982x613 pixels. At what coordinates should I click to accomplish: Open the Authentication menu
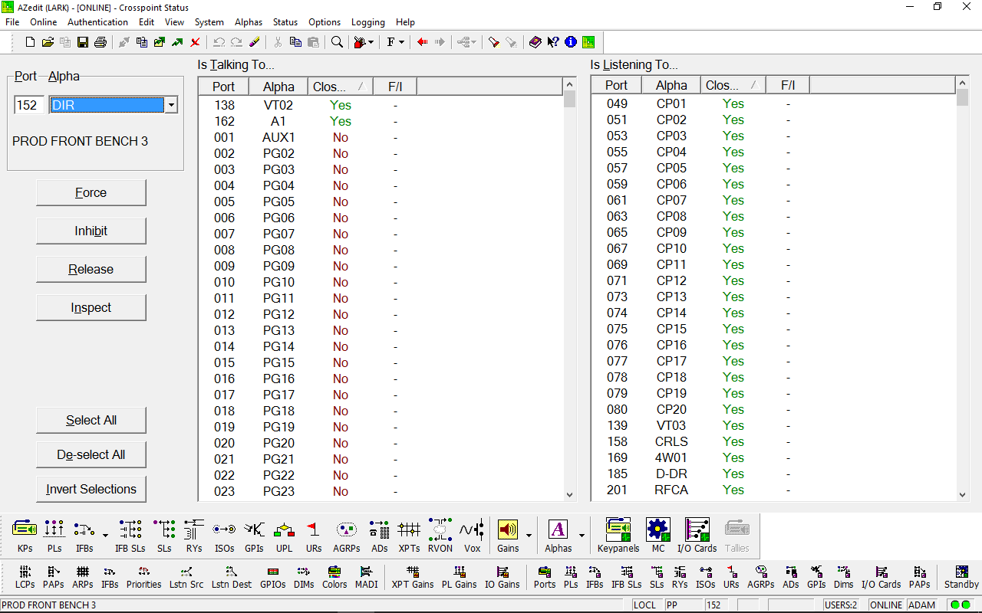98,22
